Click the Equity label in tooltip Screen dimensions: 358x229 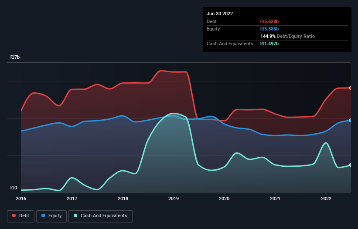(213, 29)
